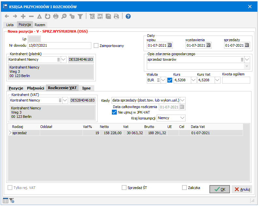The width and height of the screenshot is (259, 206).
Task: Open list icon in Opis zdarzenia field
Action: point(242,59)
